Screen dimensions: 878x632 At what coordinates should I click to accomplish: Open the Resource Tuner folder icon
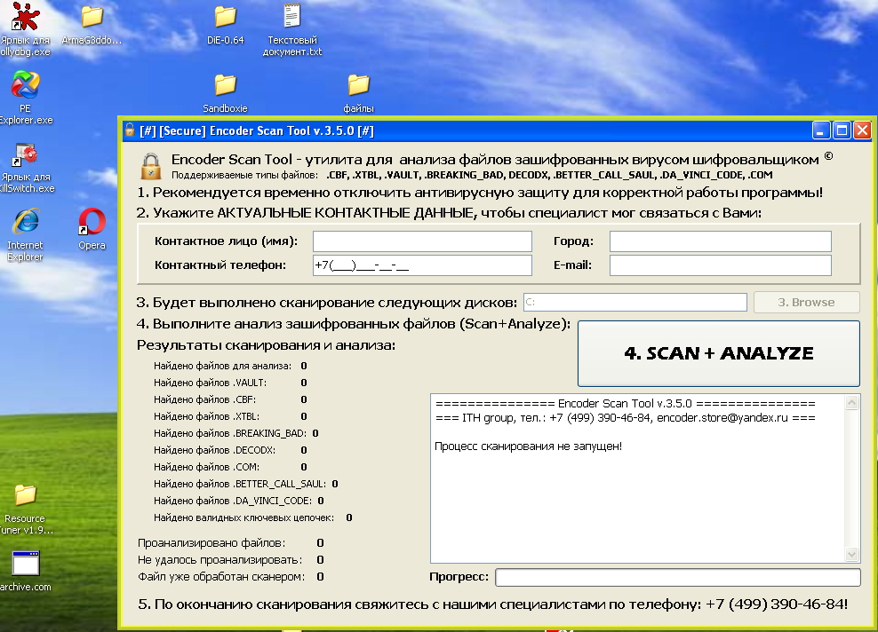click(25, 495)
